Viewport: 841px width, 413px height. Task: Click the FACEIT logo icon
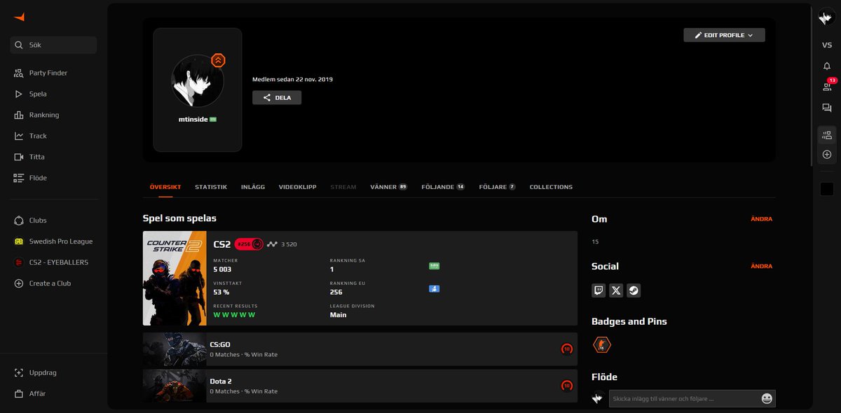[x=19, y=17]
